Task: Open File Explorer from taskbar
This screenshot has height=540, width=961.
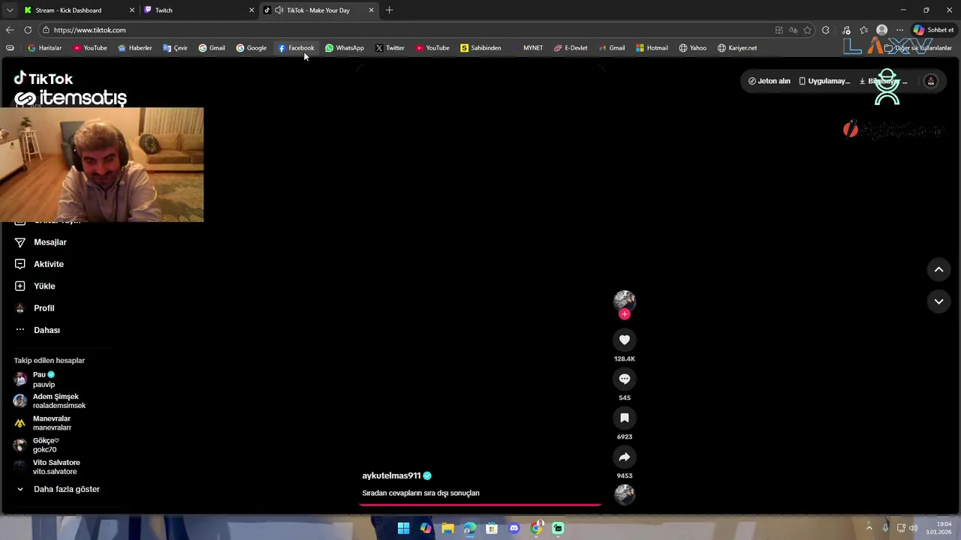Action: coord(447,528)
